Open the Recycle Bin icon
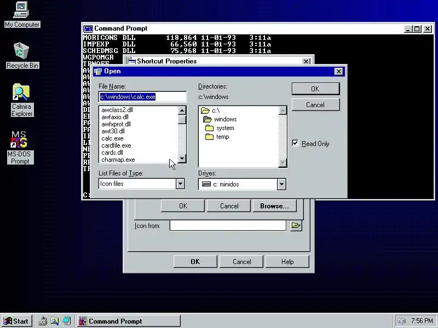 [x=22, y=55]
